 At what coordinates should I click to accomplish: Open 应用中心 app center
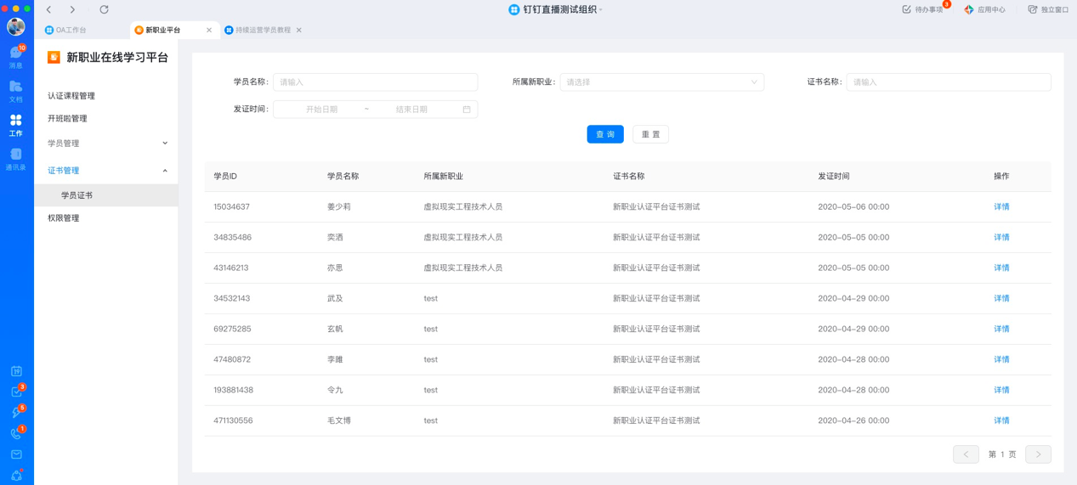pos(984,9)
